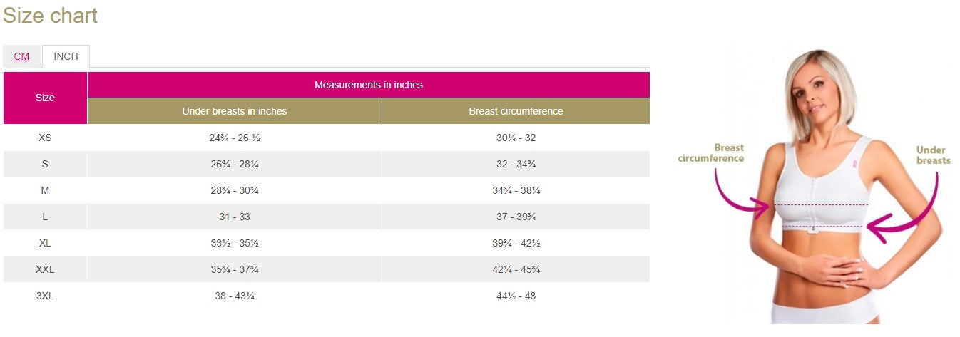The width and height of the screenshot is (960, 337).
Task: Select the INCH tab
Action: tap(66, 56)
